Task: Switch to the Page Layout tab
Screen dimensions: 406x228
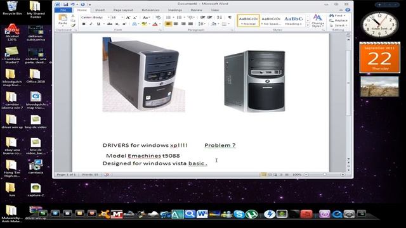Action: (x=123, y=10)
